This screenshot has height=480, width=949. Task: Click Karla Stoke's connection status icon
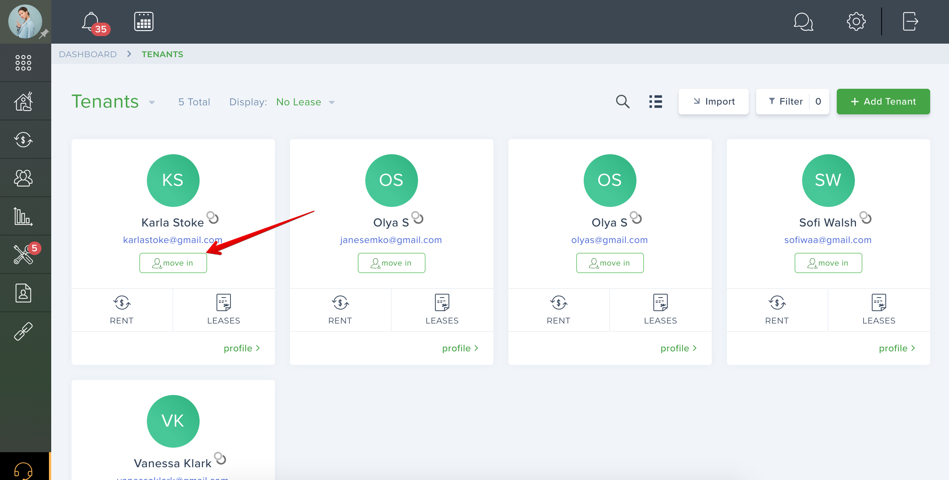tap(213, 217)
